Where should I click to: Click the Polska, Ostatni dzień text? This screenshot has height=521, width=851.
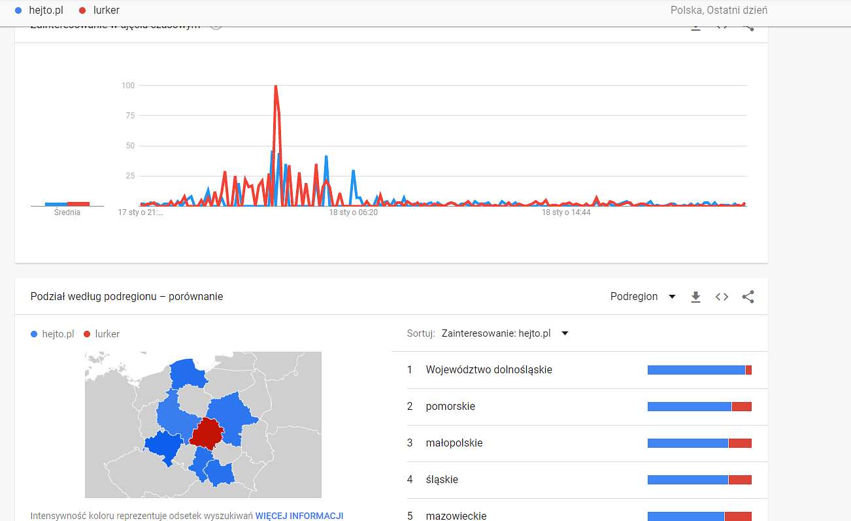click(x=719, y=10)
